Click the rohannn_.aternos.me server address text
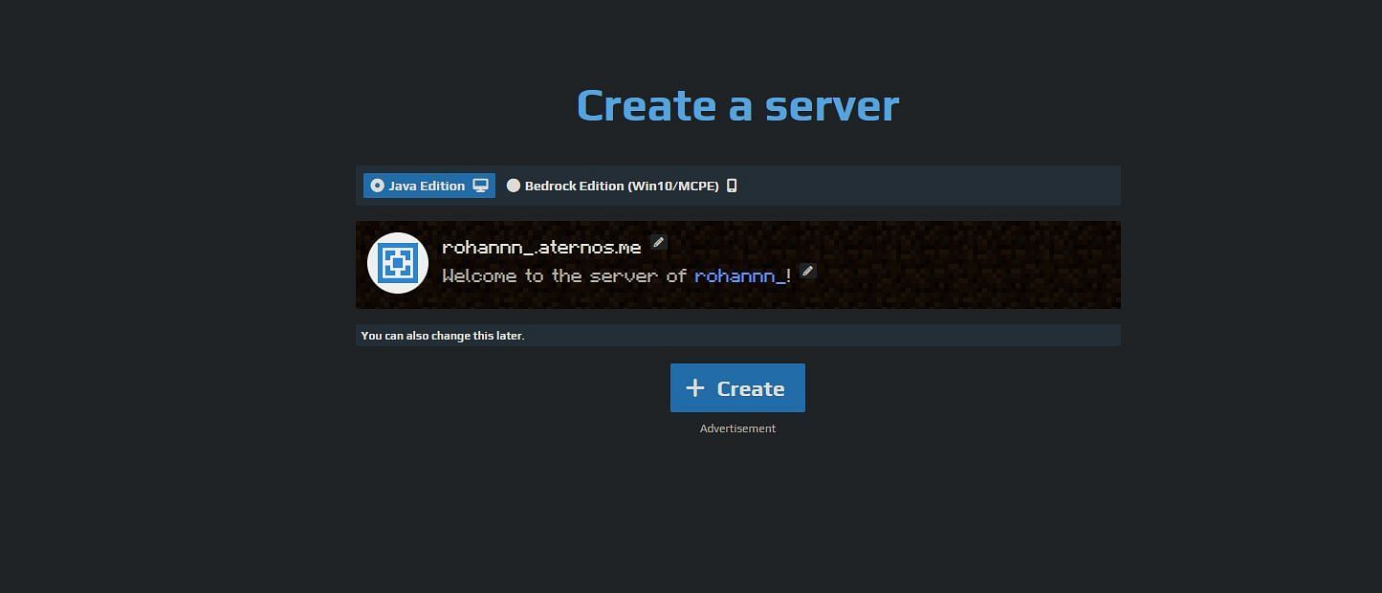1382x593 pixels. [x=541, y=247]
